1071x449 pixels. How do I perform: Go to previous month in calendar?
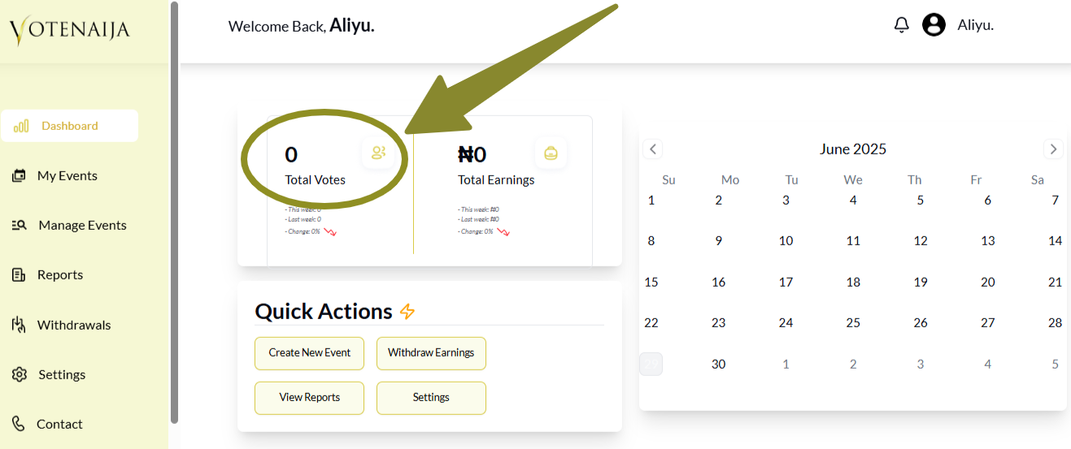click(653, 149)
